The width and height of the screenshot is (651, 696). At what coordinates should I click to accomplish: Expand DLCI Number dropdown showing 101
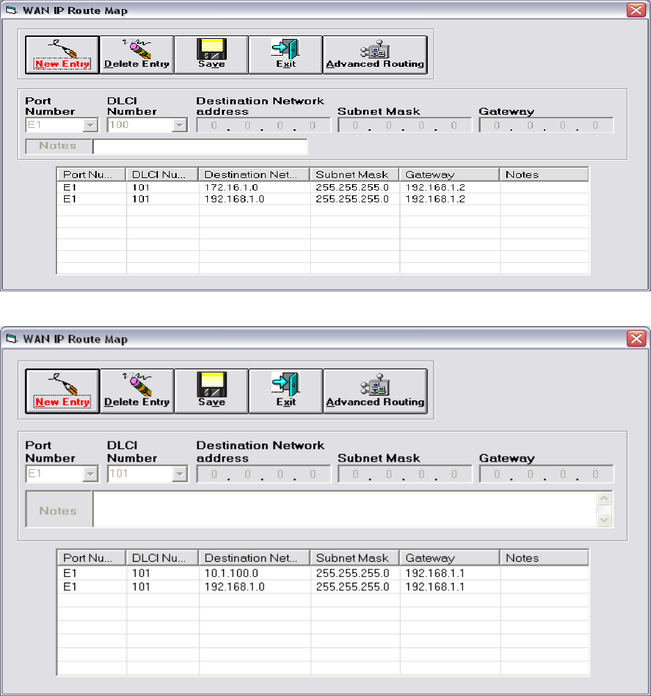tap(179, 474)
